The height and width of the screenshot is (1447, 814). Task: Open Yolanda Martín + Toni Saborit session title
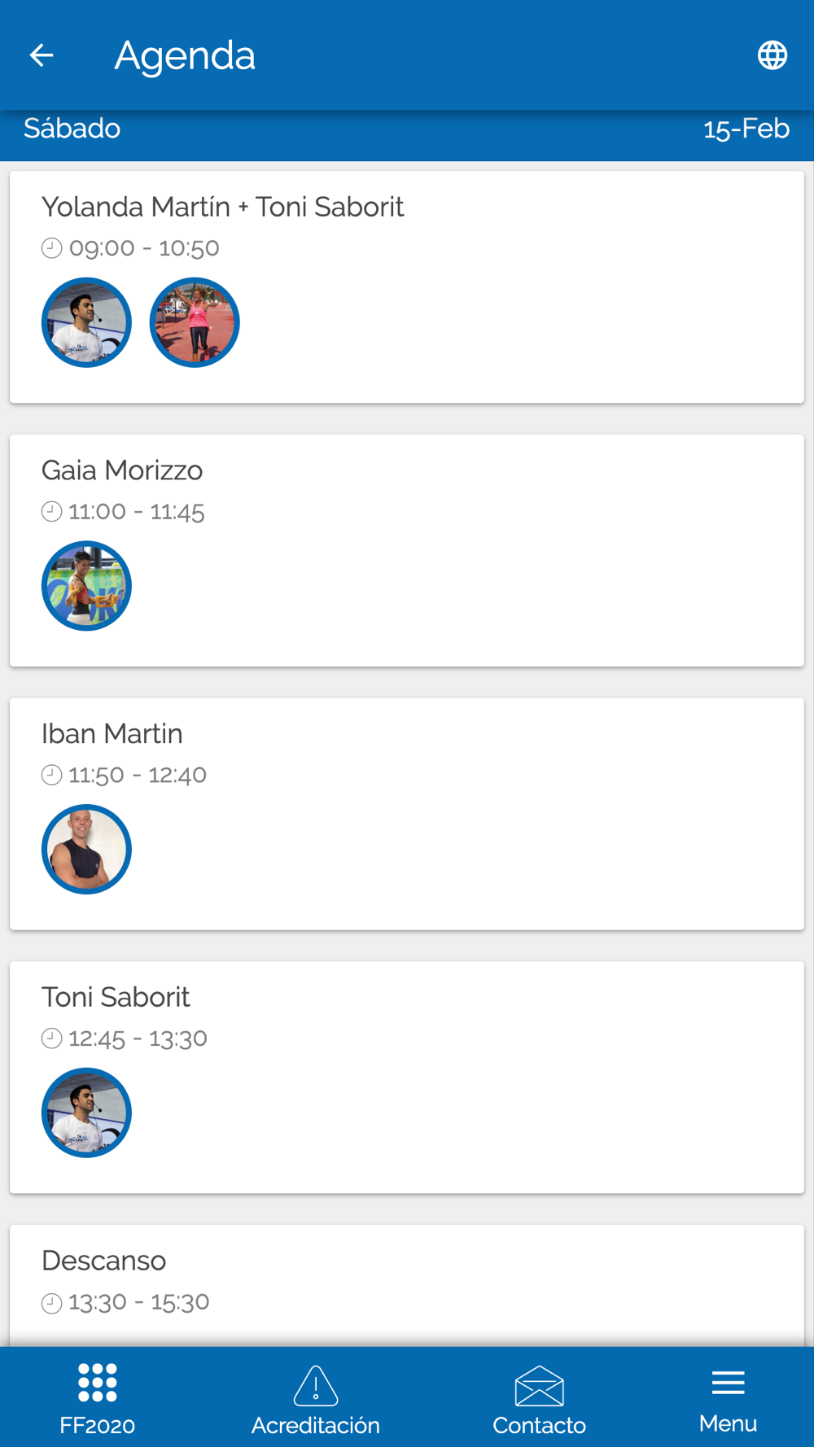coord(222,207)
